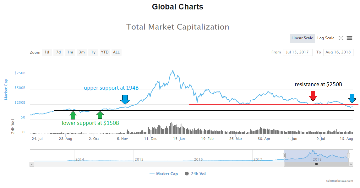The height and width of the screenshot is (188, 360).
Task: Toggle the Market Cap series in legend
Action: click(164, 174)
